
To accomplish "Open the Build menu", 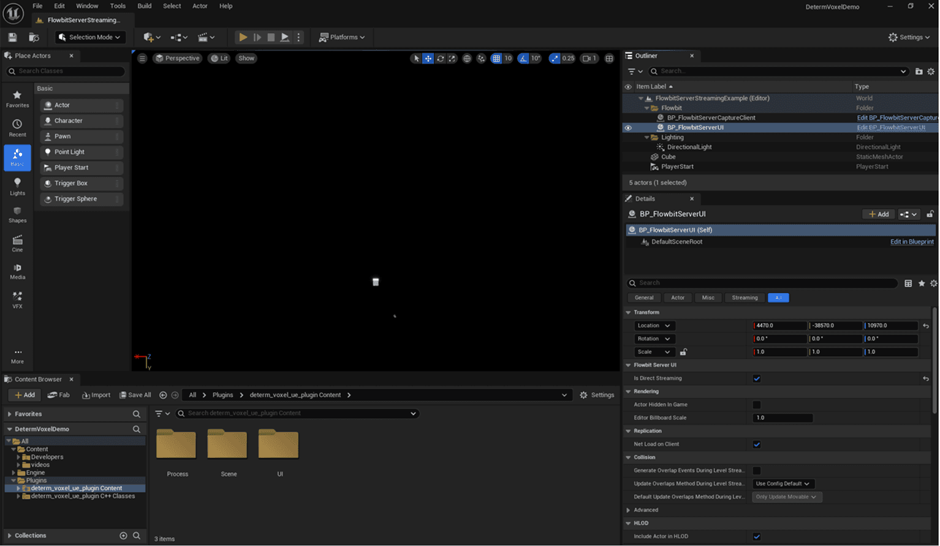I will [x=144, y=6].
